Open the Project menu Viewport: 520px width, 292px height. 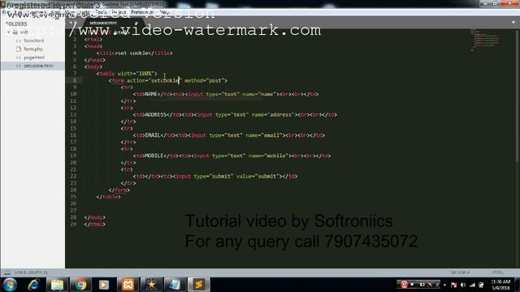coord(119,12)
